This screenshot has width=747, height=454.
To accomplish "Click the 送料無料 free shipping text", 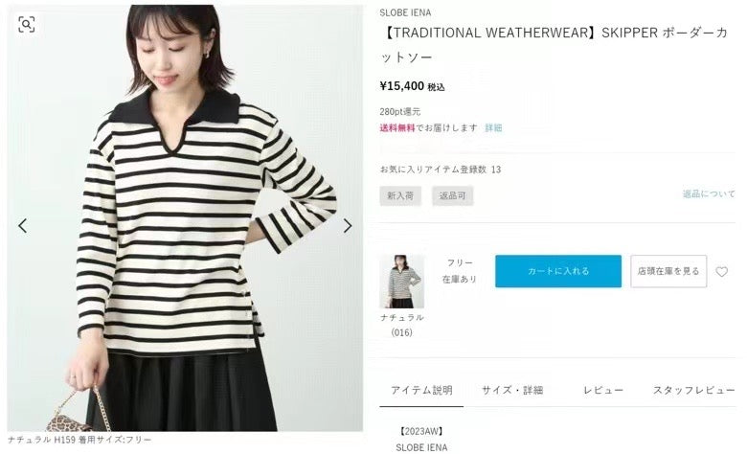I will point(397,127).
